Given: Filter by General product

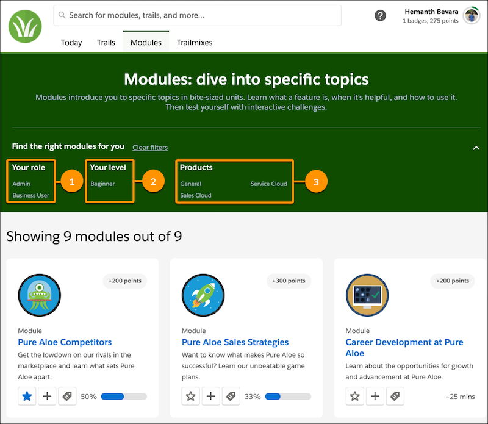Looking at the screenshot, I should 191,184.
